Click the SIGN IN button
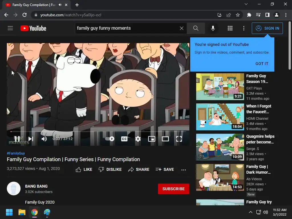Screen dimensions: 292x219 [267, 28]
